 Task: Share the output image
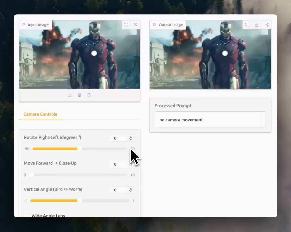tap(267, 25)
